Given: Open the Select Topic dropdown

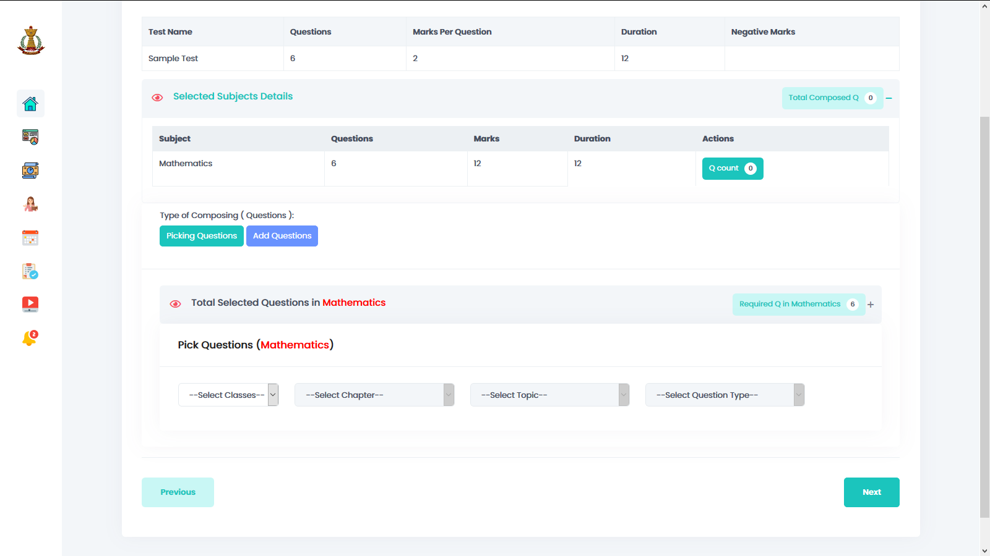Looking at the screenshot, I should 550,395.
